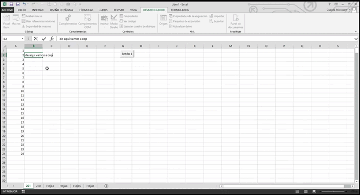
Task: Switch to the INICIO tab
Action: click(x=22, y=10)
